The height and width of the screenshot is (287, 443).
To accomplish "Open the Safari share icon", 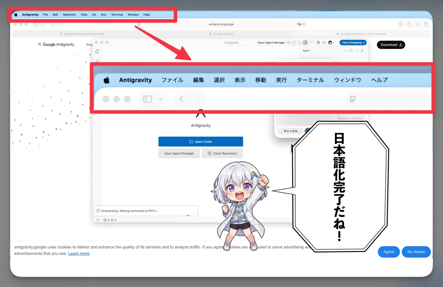I will [x=409, y=24].
